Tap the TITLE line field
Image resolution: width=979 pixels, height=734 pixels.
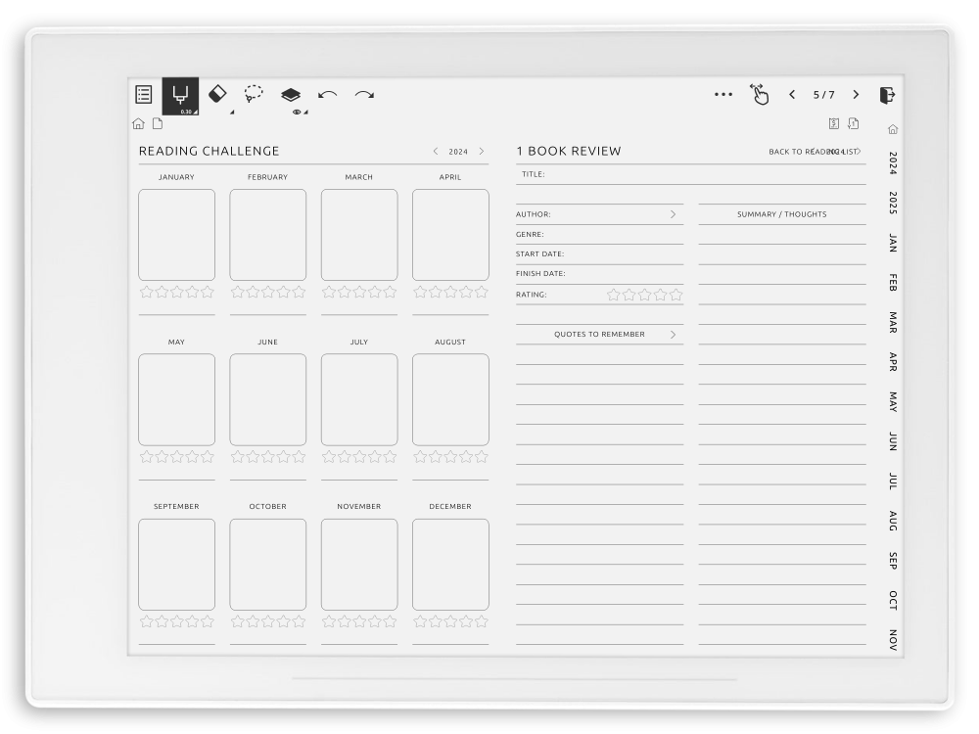point(690,175)
